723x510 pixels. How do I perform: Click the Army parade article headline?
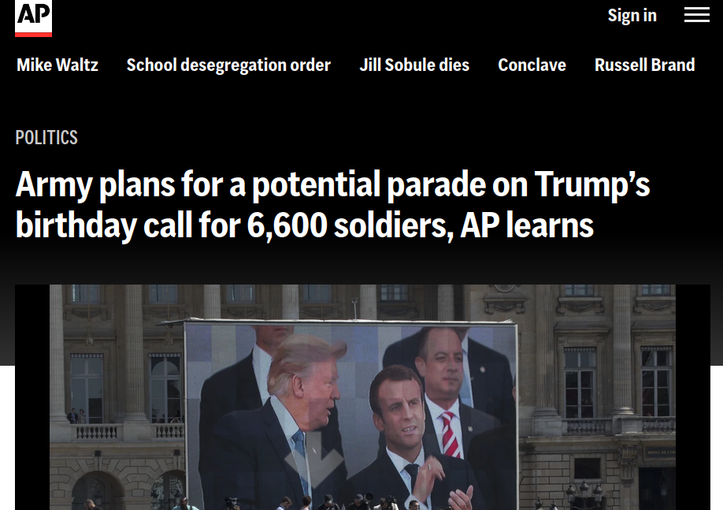click(332, 204)
